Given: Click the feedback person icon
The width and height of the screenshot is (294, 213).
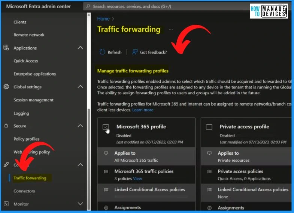Looking at the screenshot, I should (134, 52).
